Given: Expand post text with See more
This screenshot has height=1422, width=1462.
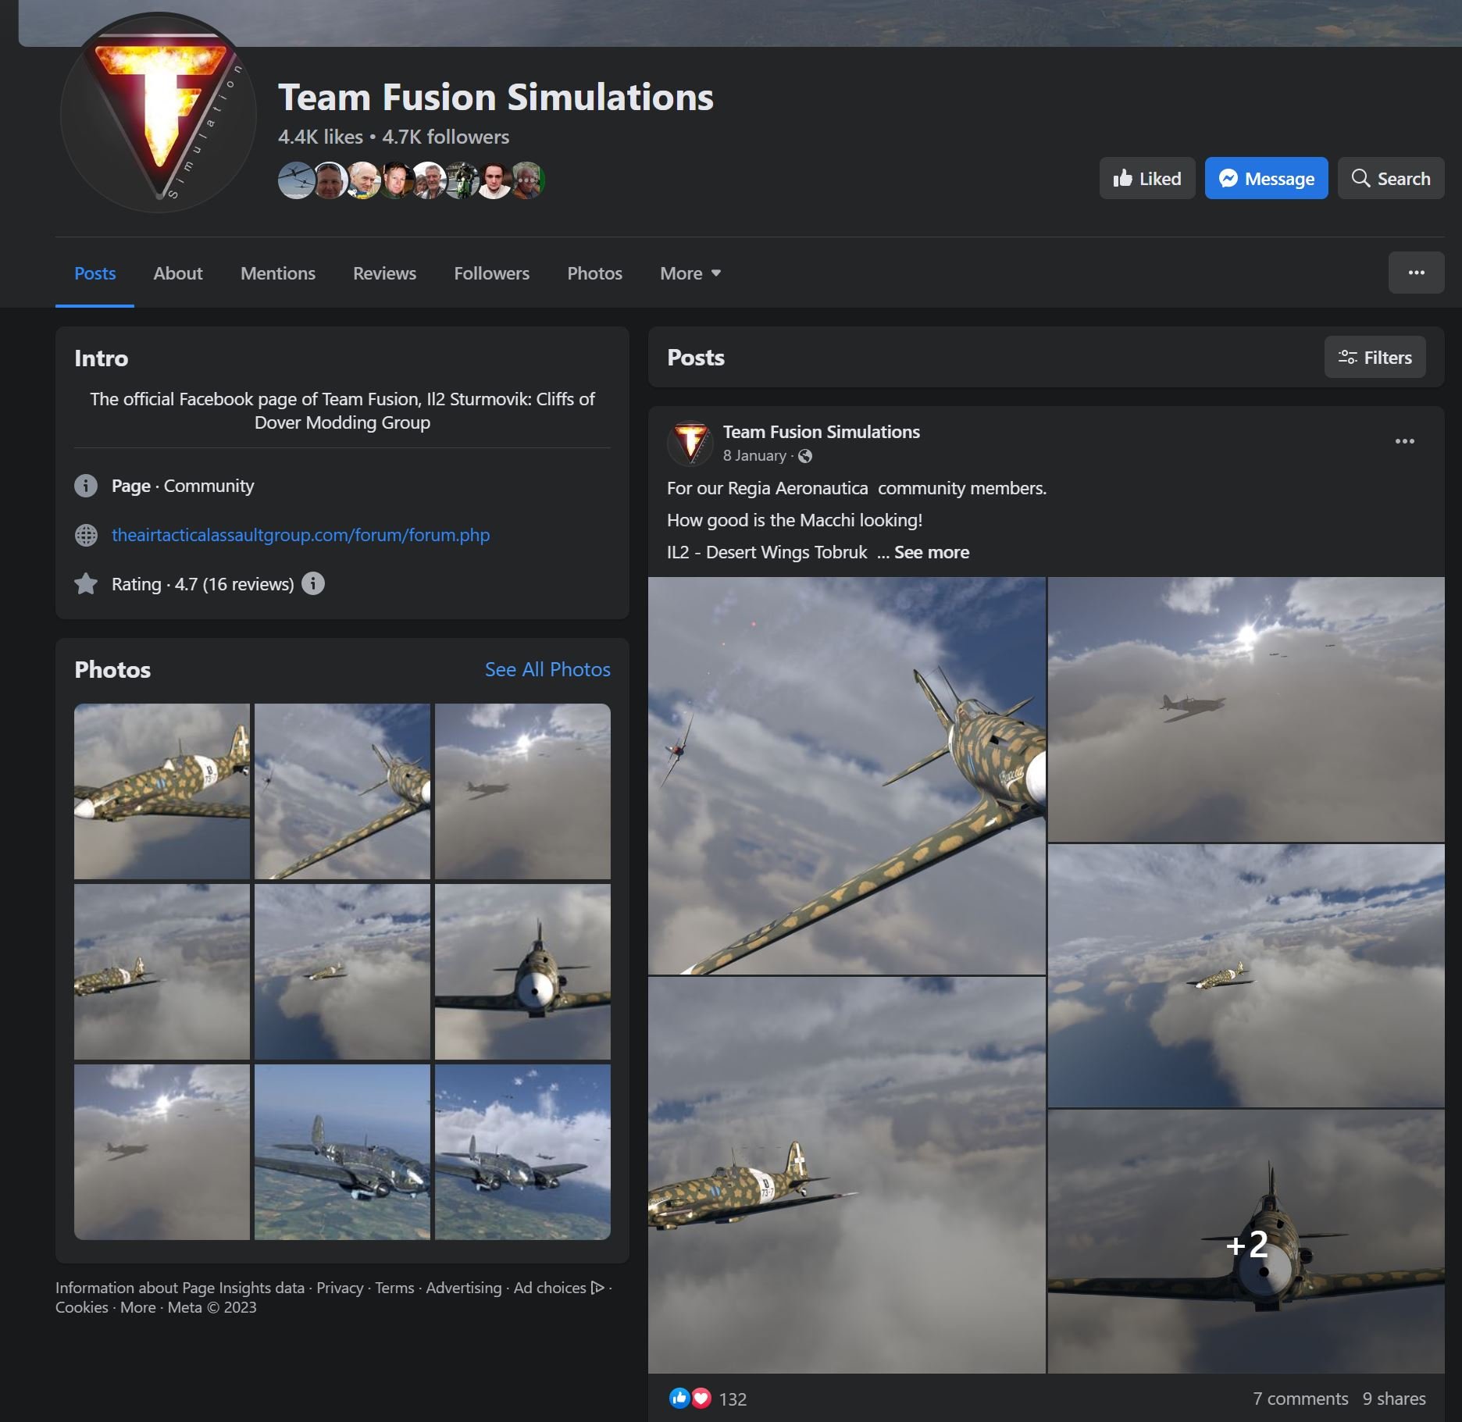Looking at the screenshot, I should point(932,552).
